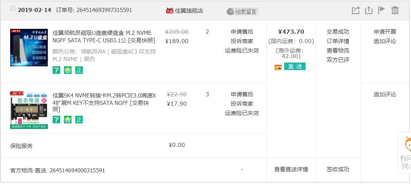Click the shield guarantee icon under U盘盒 item
This screenshot has height=184, width=411.
(68, 70)
